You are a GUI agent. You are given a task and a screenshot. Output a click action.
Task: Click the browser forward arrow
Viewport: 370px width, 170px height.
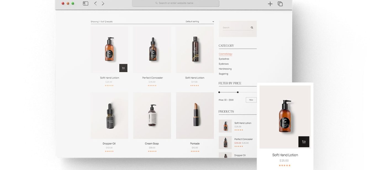pyautogui.click(x=103, y=3)
